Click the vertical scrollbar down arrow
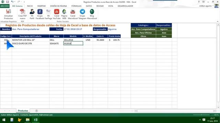The width and height of the screenshot is (220, 123). [218, 107]
